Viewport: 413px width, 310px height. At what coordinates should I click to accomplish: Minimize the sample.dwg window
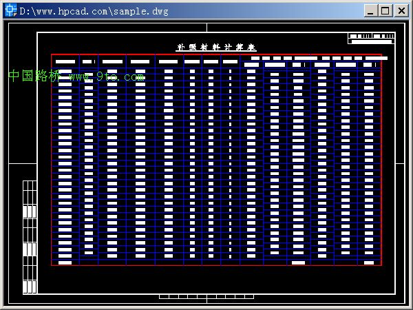[x=370, y=10]
